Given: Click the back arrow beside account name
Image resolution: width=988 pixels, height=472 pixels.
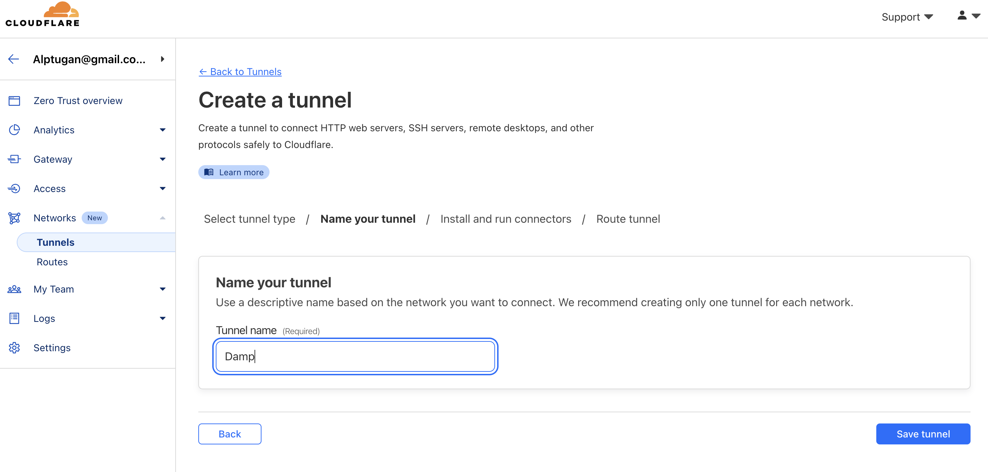Looking at the screenshot, I should [13, 59].
